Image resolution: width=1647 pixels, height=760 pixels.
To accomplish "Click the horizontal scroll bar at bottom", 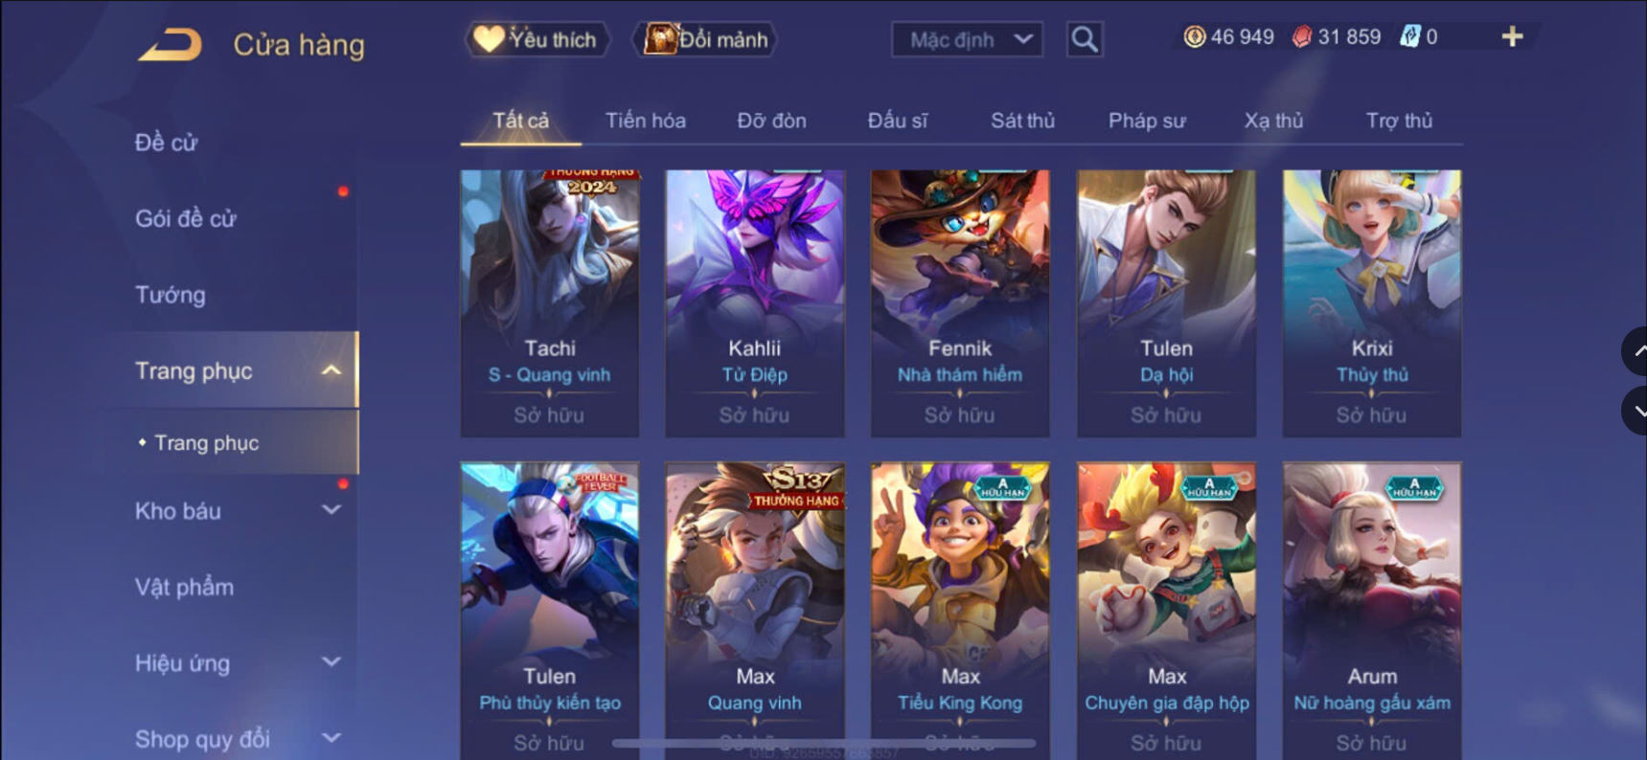I will coord(824,743).
